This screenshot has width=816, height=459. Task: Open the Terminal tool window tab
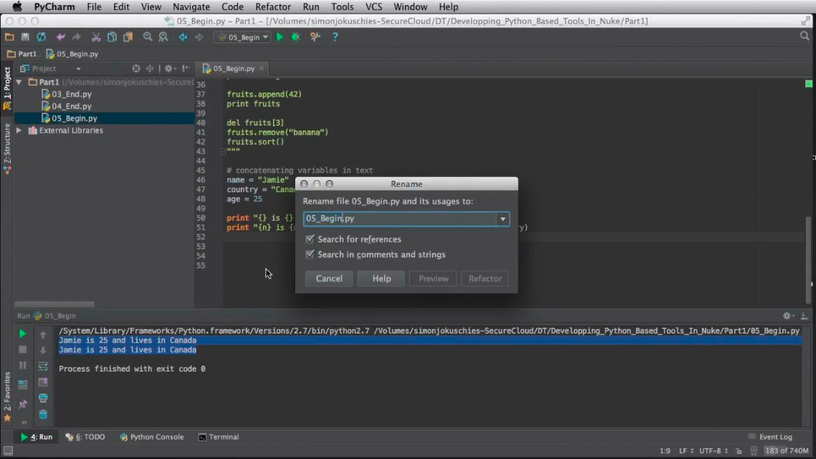click(x=219, y=437)
